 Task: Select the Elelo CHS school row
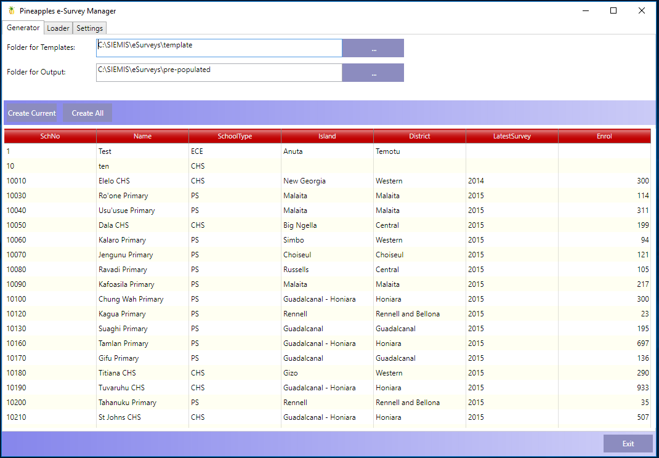click(114, 181)
